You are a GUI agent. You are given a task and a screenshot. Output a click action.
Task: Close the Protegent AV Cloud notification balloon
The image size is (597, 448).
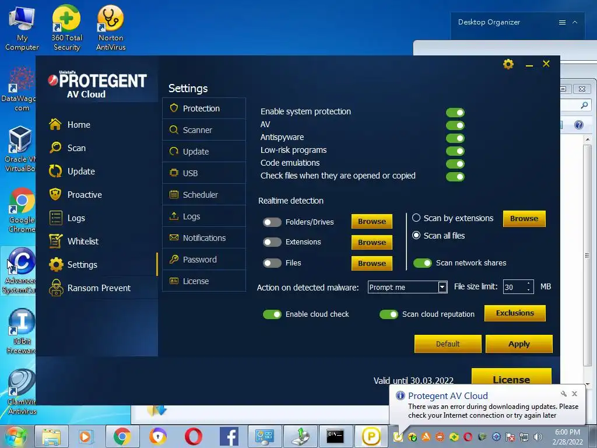tap(574, 394)
